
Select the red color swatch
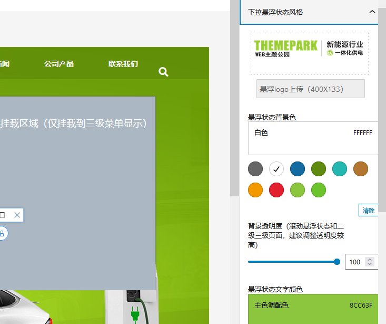(x=276, y=190)
